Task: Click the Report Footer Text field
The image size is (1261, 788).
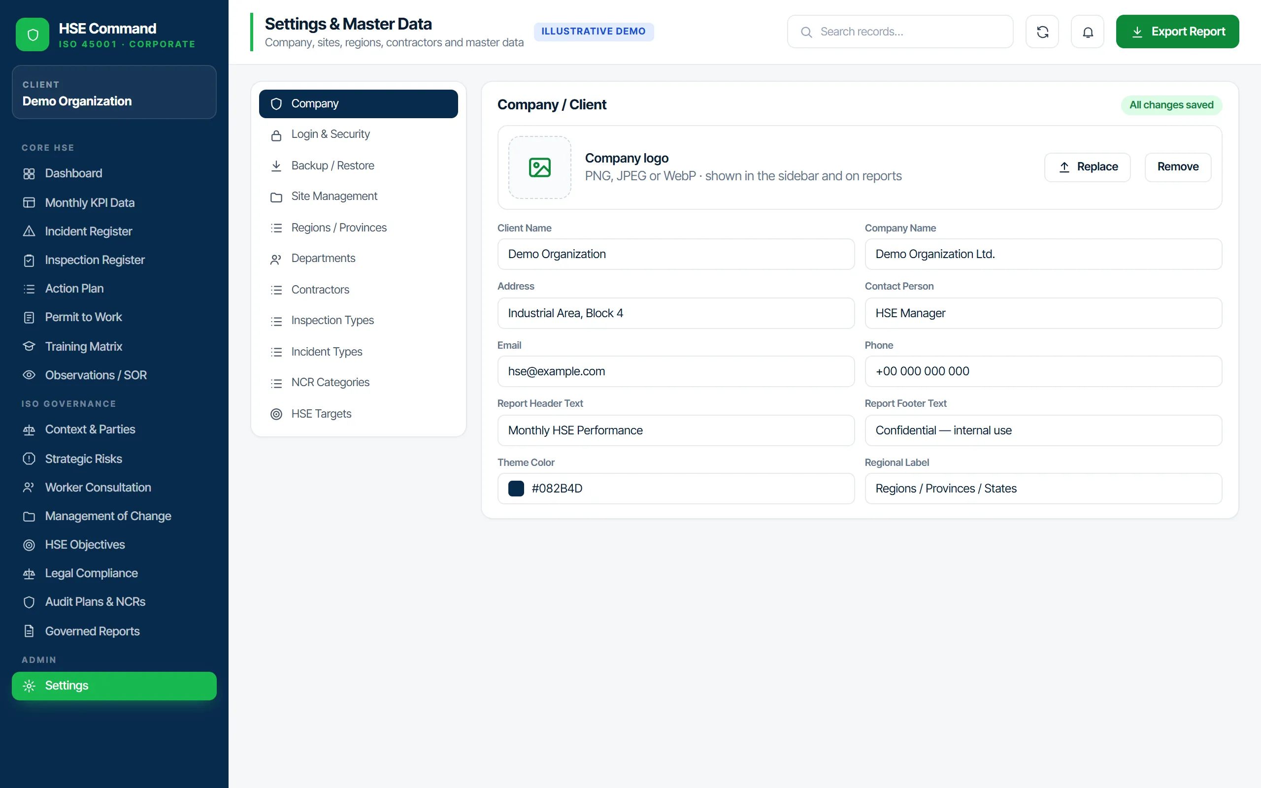Action: tap(1043, 430)
